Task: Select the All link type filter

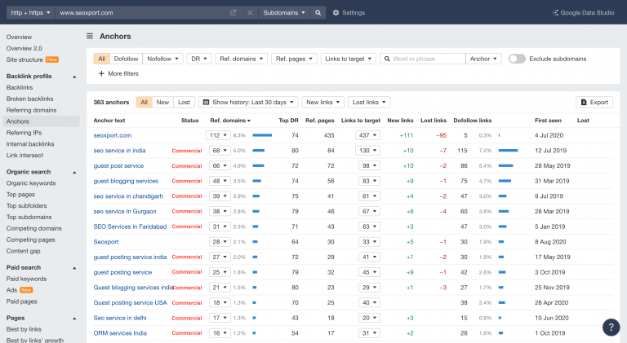Action: point(101,59)
